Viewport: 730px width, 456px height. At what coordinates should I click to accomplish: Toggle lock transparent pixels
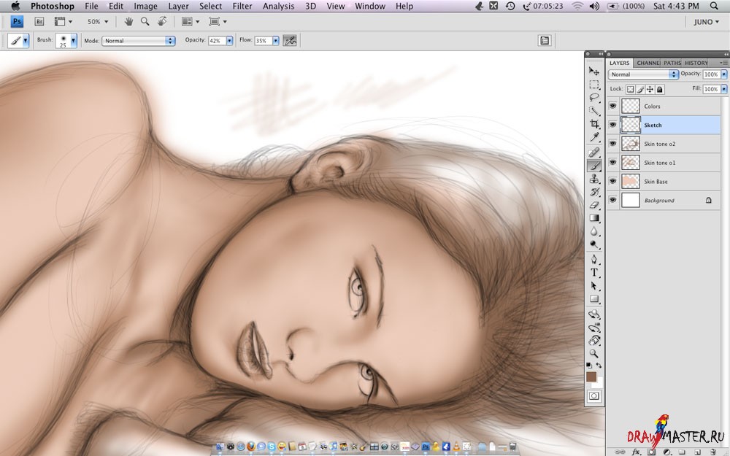point(630,89)
